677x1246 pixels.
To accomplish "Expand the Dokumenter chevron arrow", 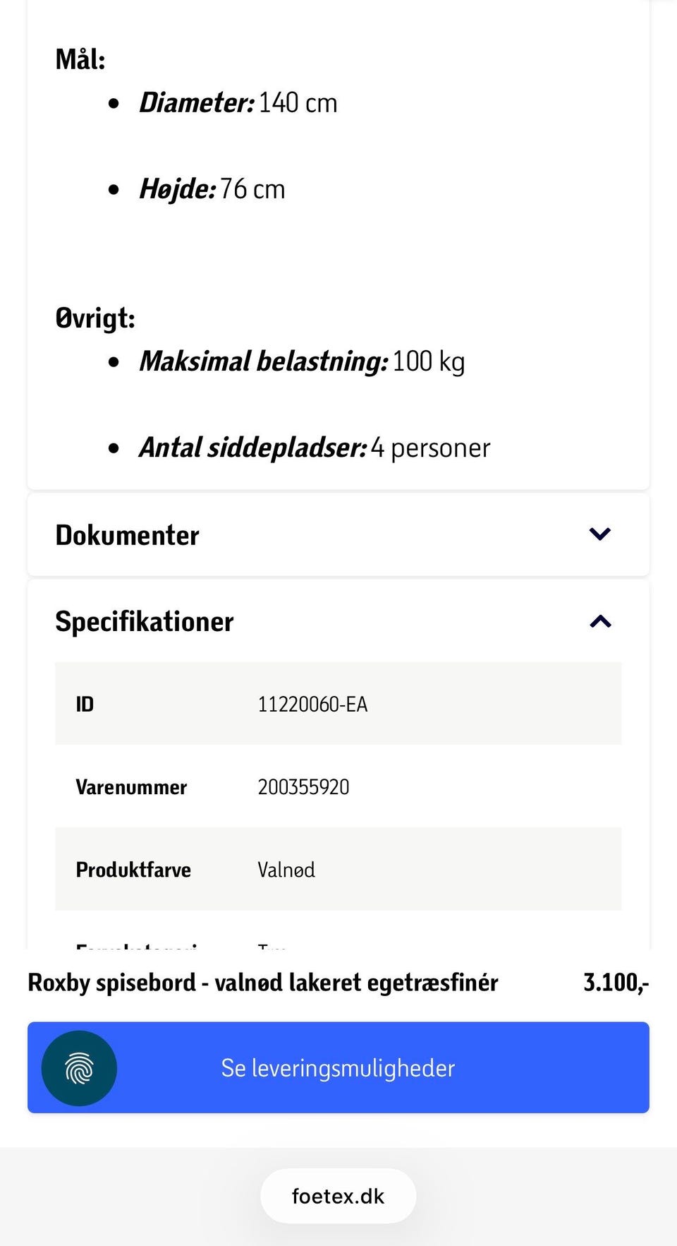I will [x=599, y=534].
